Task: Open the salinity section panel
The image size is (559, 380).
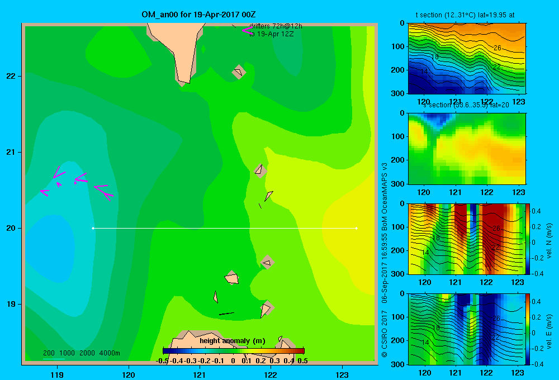Action: pos(467,149)
